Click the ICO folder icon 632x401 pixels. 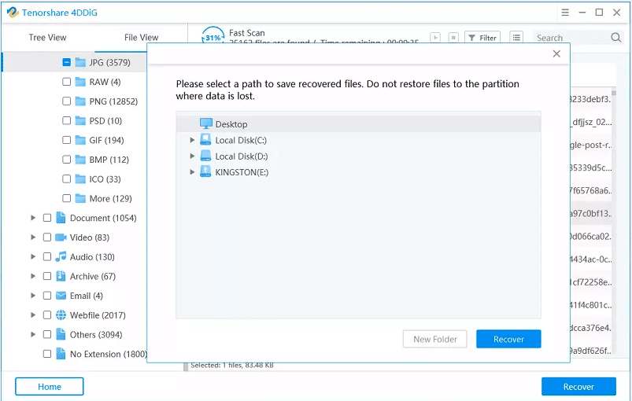coord(80,178)
